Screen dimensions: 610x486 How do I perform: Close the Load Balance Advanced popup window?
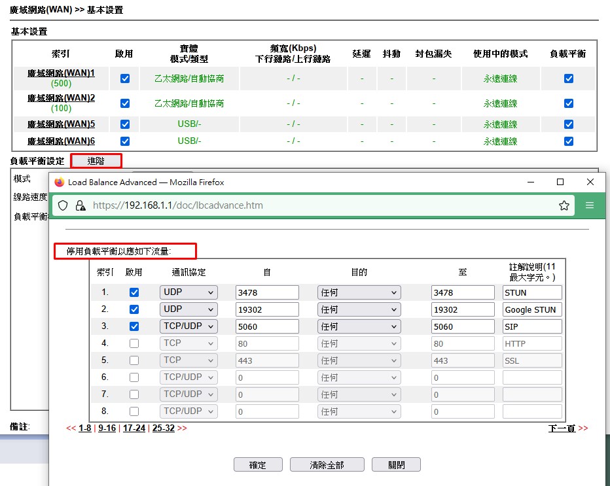pyautogui.click(x=590, y=182)
